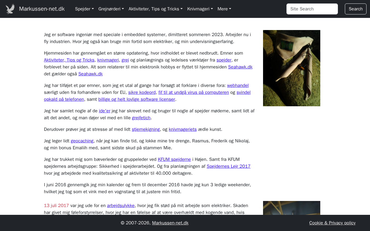Focus the Site Search input field

[x=312, y=9]
